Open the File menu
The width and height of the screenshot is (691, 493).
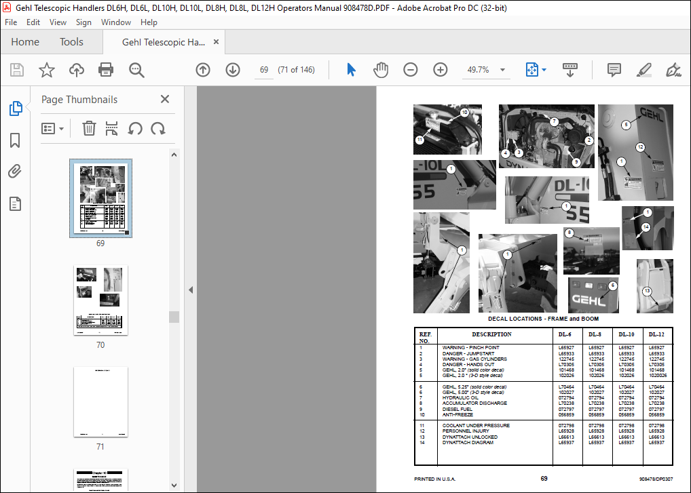coord(11,22)
